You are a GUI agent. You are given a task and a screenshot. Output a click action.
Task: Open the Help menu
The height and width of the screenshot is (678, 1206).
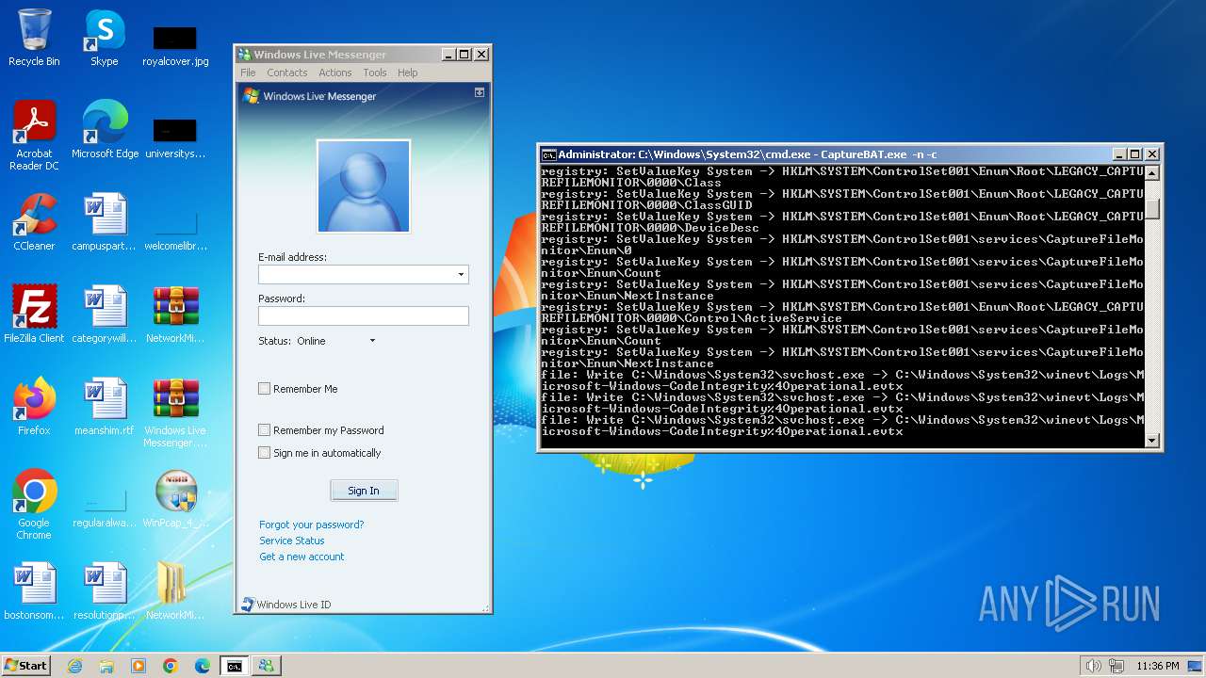click(x=407, y=73)
